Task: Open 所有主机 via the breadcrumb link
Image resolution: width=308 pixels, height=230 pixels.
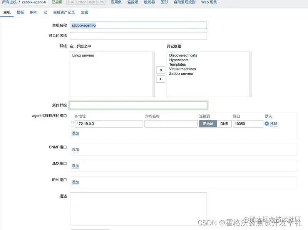Action: [x=10, y=2]
